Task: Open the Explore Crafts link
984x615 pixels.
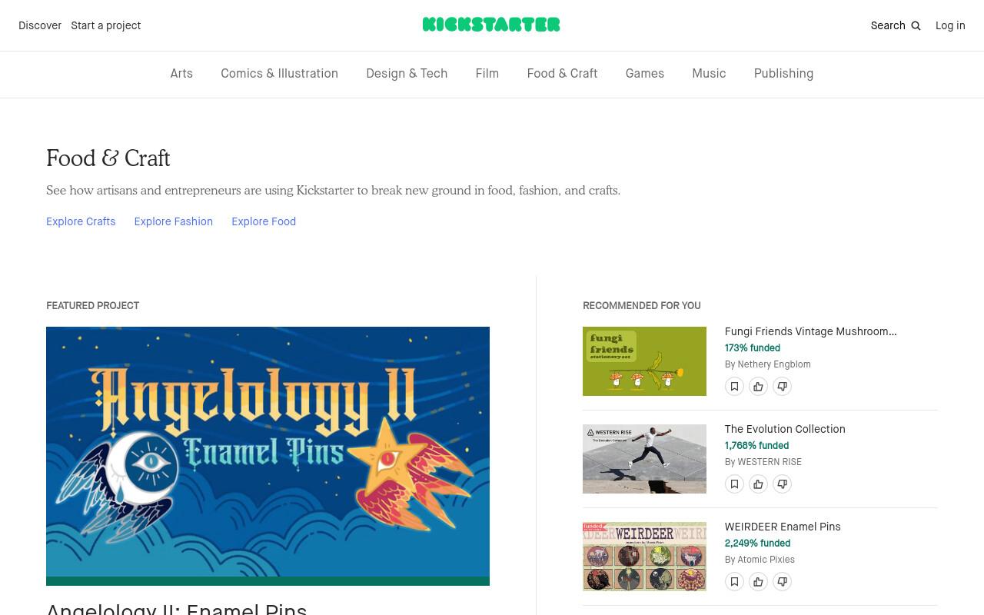Action: tap(81, 221)
